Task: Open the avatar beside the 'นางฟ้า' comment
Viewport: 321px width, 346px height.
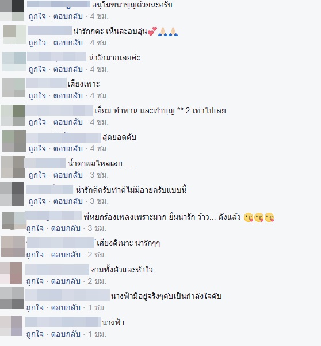Action: [x=12, y=326]
